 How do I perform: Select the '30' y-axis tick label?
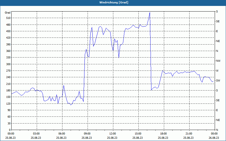(x=9, y=123)
